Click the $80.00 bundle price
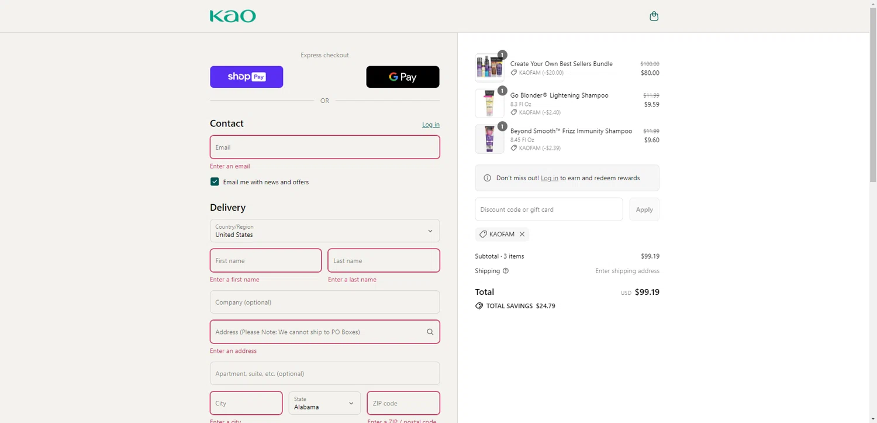This screenshot has width=877, height=423. coord(650,73)
